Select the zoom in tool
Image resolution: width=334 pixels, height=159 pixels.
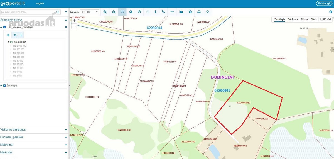pyautogui.click(x=105, y=12)
